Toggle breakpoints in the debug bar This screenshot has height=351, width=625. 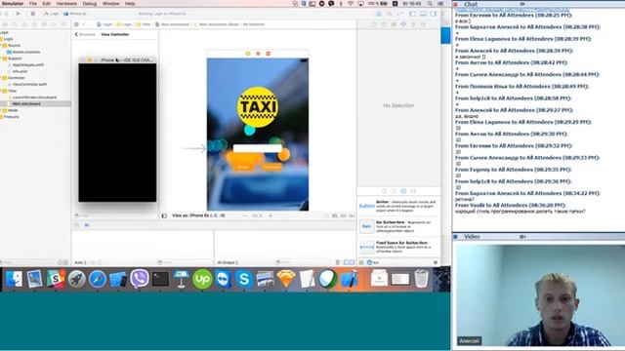click(87, 225)
